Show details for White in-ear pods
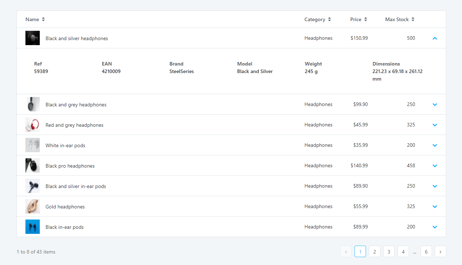The width and height of the screenshot is (462, 265). click(x=435, y=145)
